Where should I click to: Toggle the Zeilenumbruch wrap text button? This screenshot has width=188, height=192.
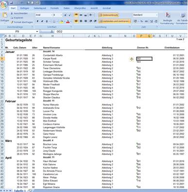click(x=108, y=15)
